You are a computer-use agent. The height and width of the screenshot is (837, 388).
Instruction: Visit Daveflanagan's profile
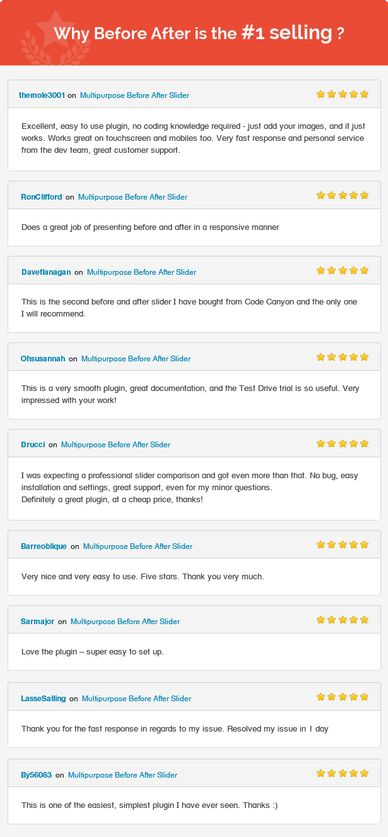[46, 272]
